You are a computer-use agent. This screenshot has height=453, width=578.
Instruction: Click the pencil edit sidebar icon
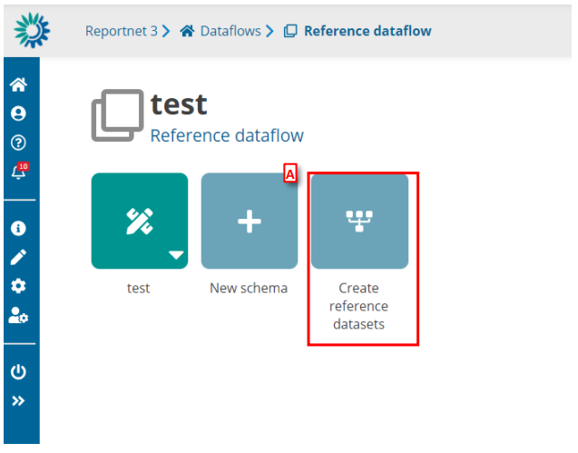pos(18,257)
